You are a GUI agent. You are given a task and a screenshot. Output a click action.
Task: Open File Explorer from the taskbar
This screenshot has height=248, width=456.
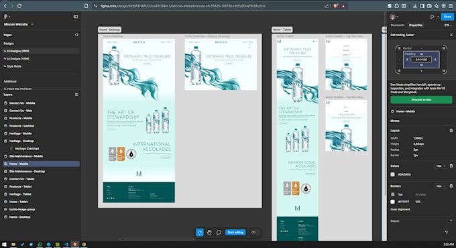click(x=13, y=245)
